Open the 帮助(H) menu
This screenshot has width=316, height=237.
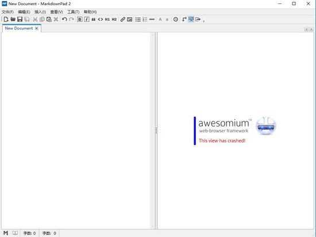pyautogui.click(x=90, y=12)
